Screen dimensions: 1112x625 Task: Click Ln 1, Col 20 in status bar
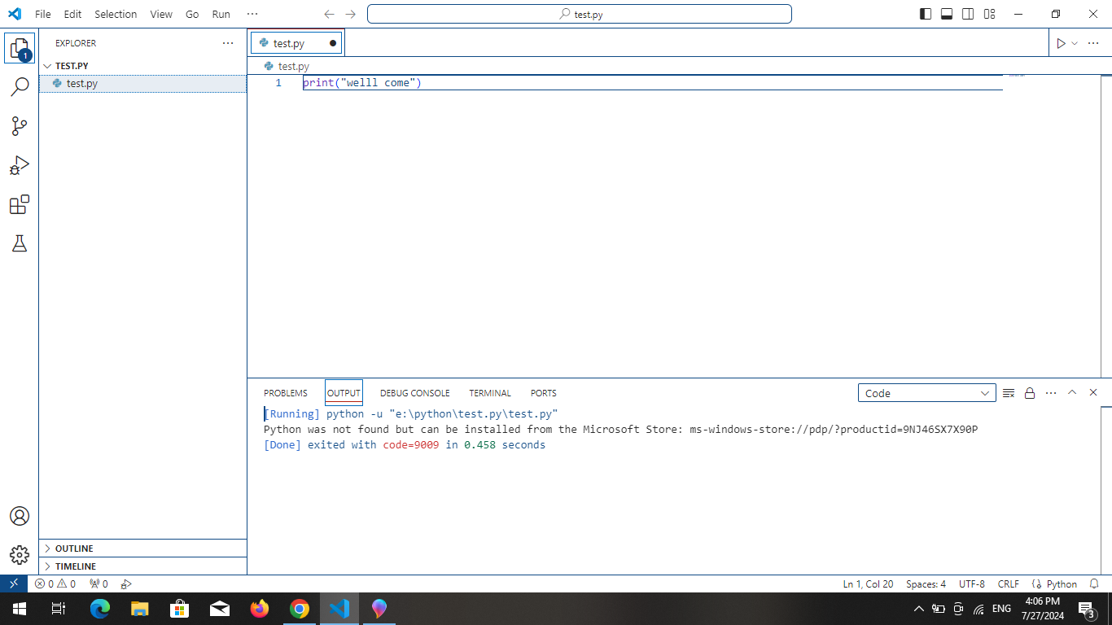coord(868,583)
